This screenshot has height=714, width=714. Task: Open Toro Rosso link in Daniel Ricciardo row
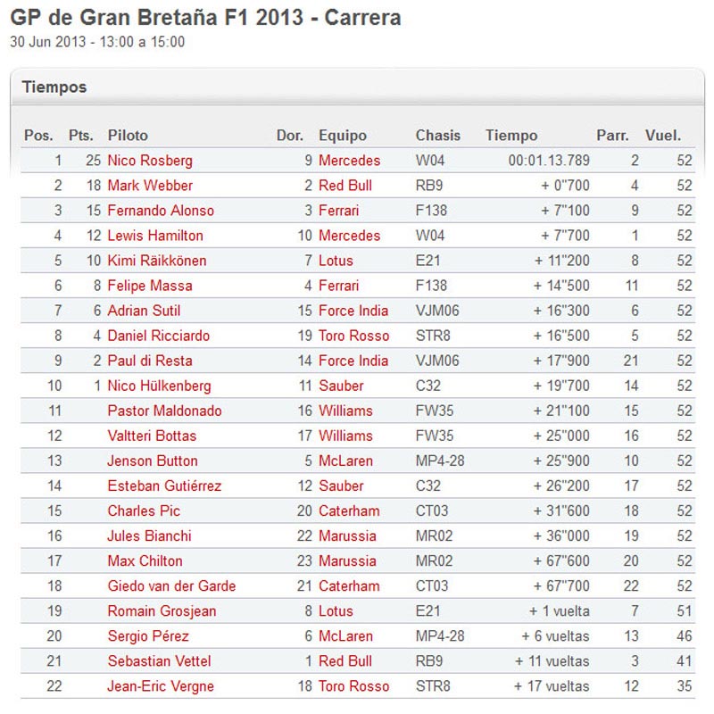353,336
